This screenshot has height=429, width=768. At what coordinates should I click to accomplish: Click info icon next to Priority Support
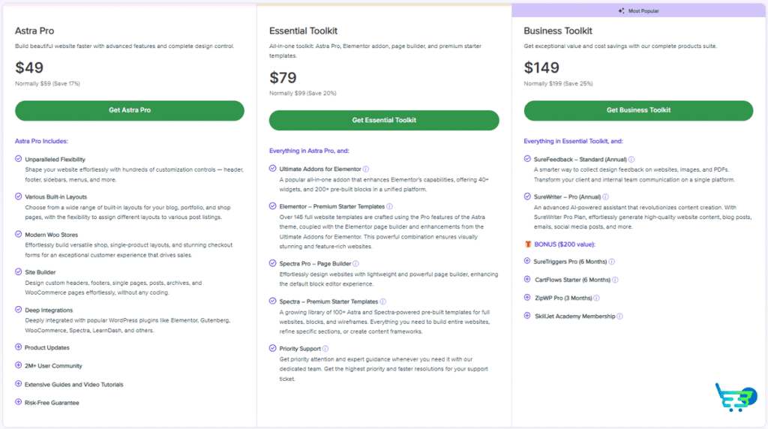click(325, 349)
